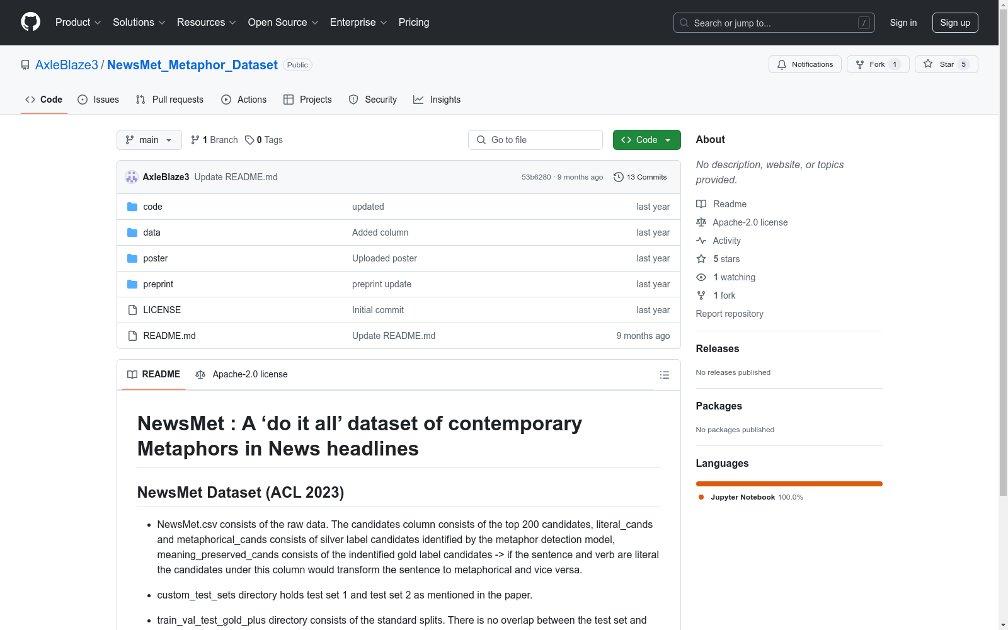
Task: Open the 'preprint update' commit message
Action: 382,284
